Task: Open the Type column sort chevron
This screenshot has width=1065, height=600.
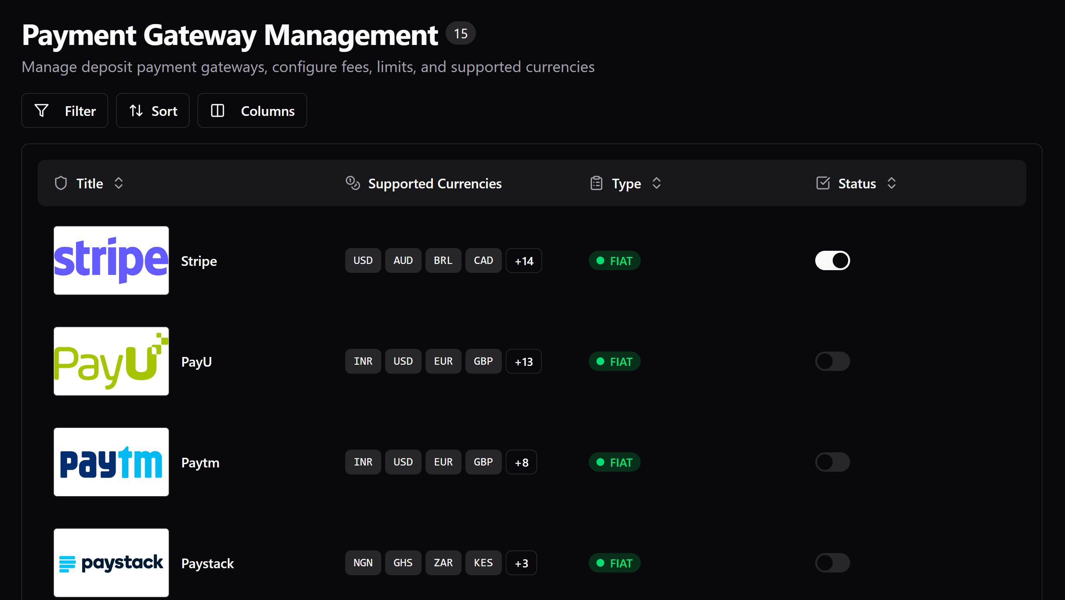Action: point(657,183)
